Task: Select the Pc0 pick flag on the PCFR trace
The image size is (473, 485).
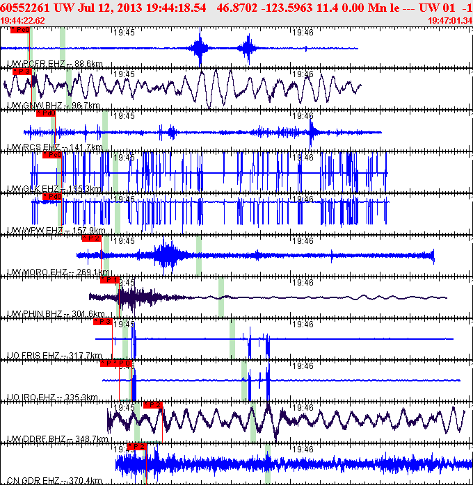Action: click(x=20, y=30)
